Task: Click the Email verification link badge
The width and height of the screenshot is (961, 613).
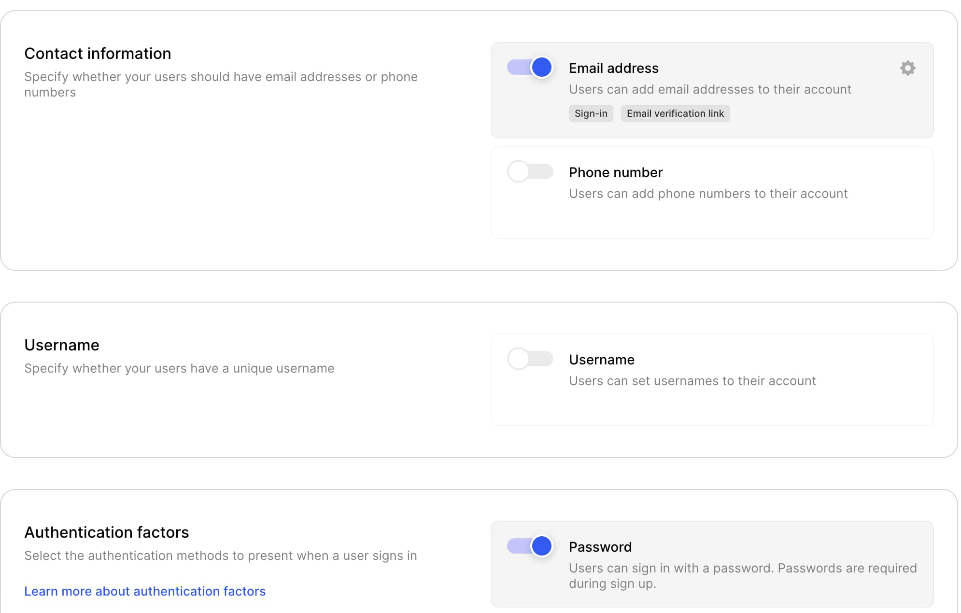Action: pyautogui.click(x=675, y=113)
